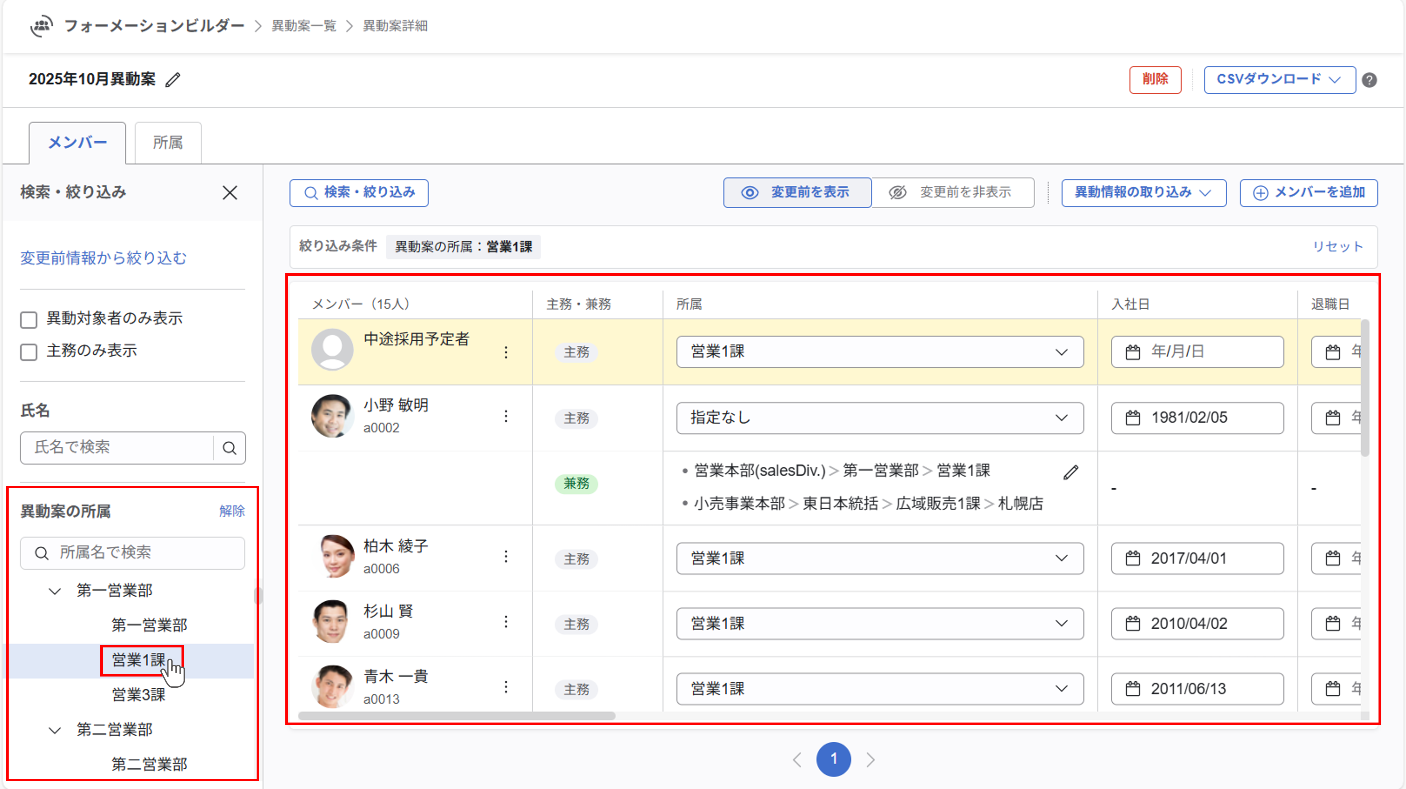
Task: Open three-dot menu for 柏木 綾子
Action: point(506,556)
